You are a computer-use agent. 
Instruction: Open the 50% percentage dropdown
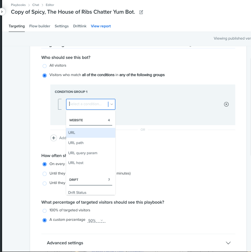click(96, 220)
